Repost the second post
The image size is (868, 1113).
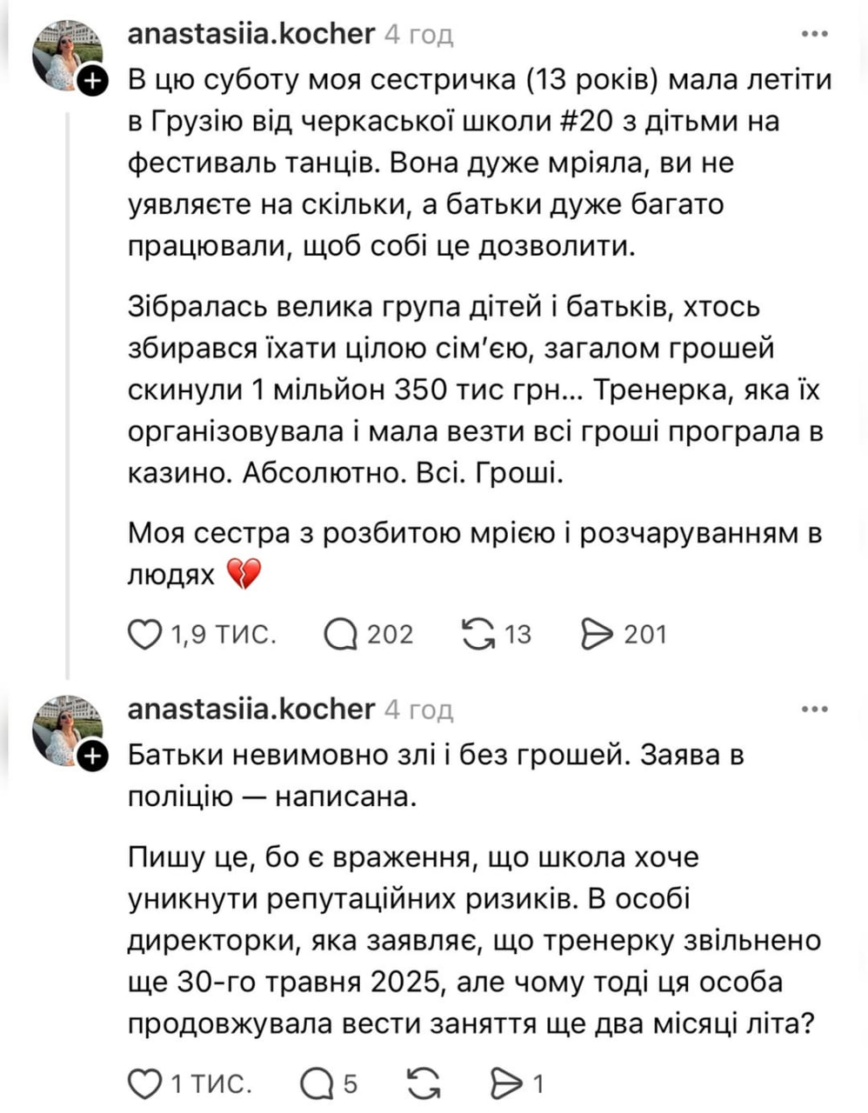(x=423, y=1083)
